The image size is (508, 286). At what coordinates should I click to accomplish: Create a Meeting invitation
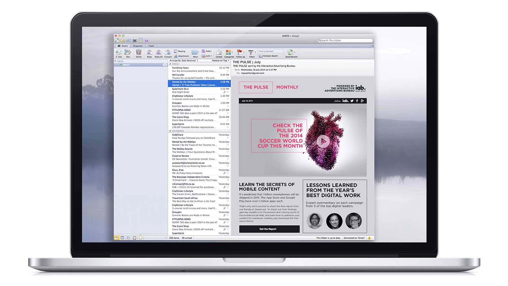181,51
